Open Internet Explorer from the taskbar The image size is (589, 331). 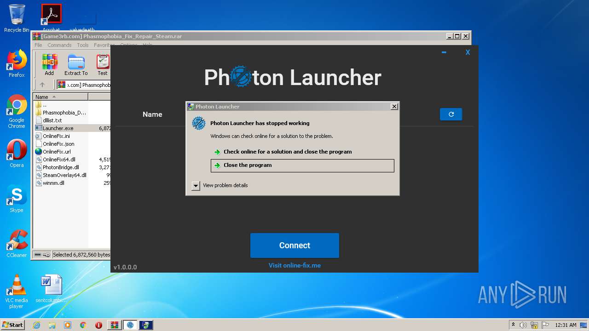pyautogui.click(x=36, y=325)
